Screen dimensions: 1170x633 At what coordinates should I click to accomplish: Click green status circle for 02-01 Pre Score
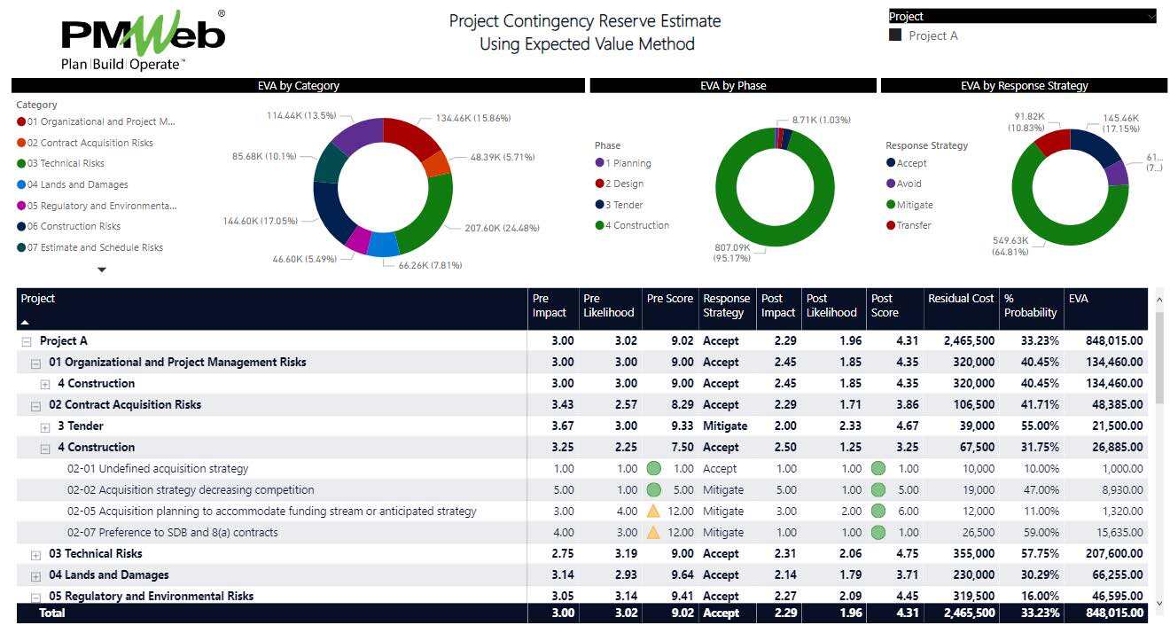pos(653,468)
